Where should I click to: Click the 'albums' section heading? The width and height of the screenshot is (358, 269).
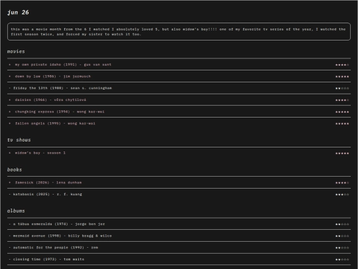click(16, 211)
